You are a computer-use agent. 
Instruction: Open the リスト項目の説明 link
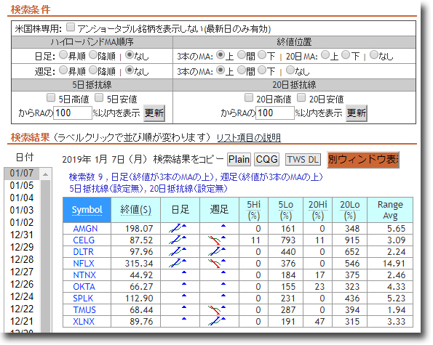tap(249, 137)
